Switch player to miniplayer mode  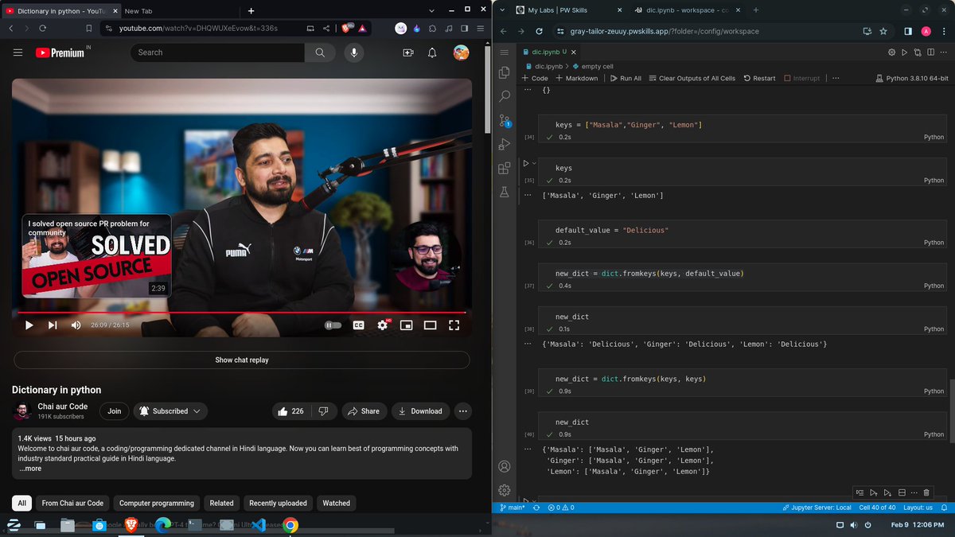[x=406, y=325]
